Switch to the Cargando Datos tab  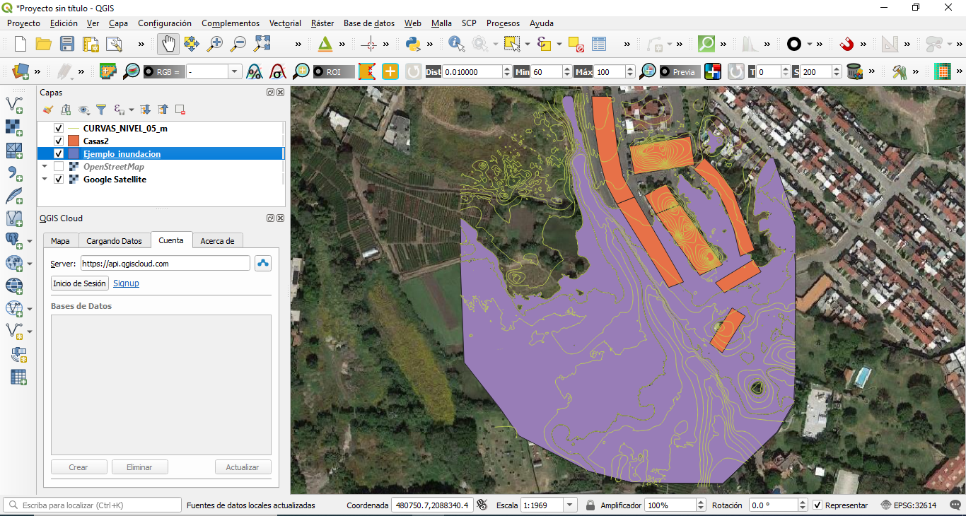[x=114, y=241]
